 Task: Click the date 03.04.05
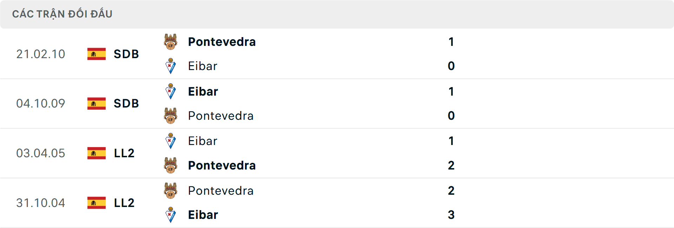click(41, 153)
